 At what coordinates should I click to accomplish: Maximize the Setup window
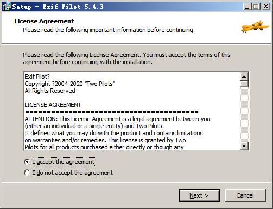[x=256, y=7]
